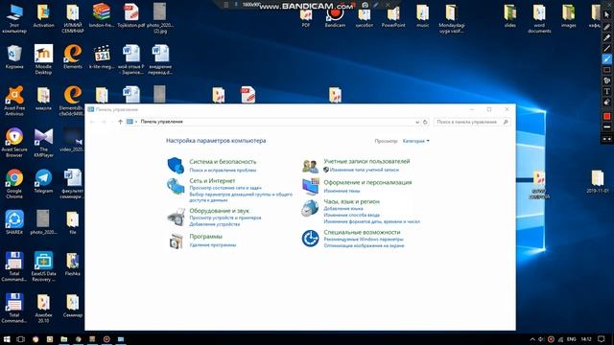Click the volume speaker icon in system tray
Screen dimensions: 614x345
541,339
